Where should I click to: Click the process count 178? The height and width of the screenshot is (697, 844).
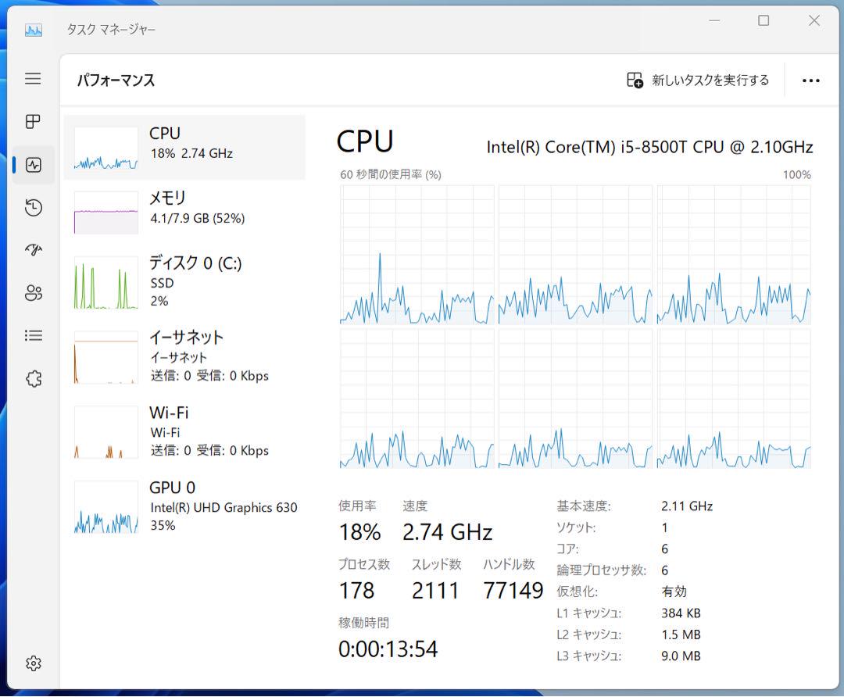click(356, 591)
